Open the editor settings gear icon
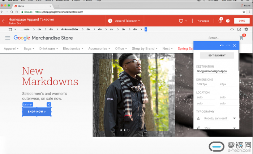Image resolution: width=253 pixels, height=154 pixels. tap(246, 29)
